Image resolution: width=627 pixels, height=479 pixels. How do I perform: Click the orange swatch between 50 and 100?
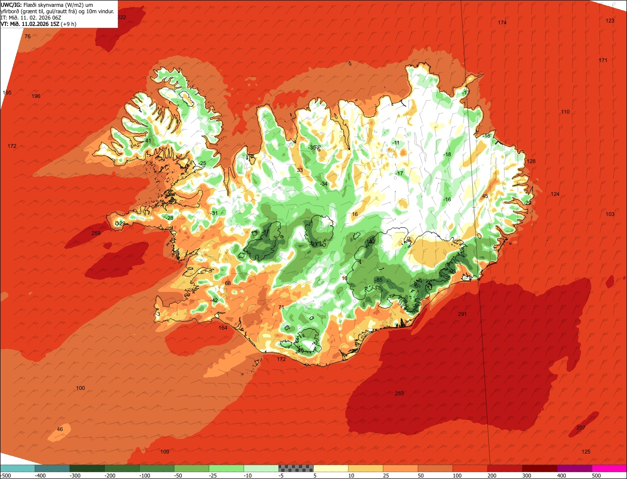click(435, 468)
